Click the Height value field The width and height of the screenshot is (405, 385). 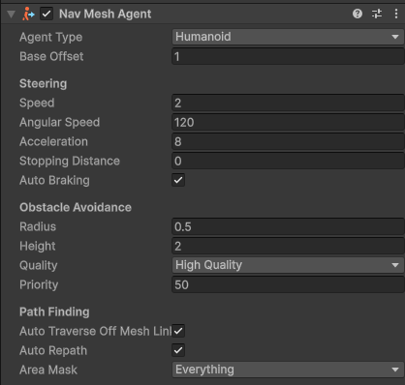(288, 246)
